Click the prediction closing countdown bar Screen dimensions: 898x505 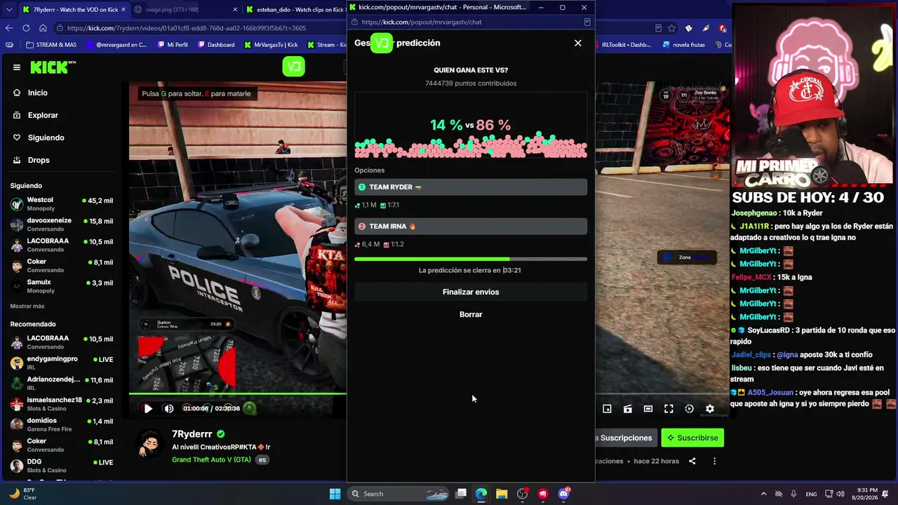[x=471, y=259]
